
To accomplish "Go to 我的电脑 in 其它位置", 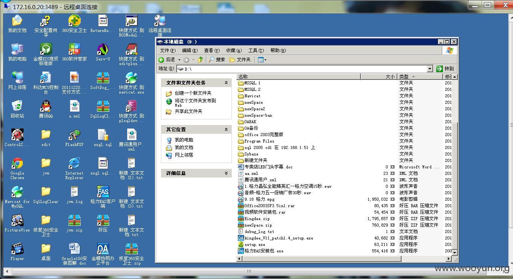I will (184, 139).
